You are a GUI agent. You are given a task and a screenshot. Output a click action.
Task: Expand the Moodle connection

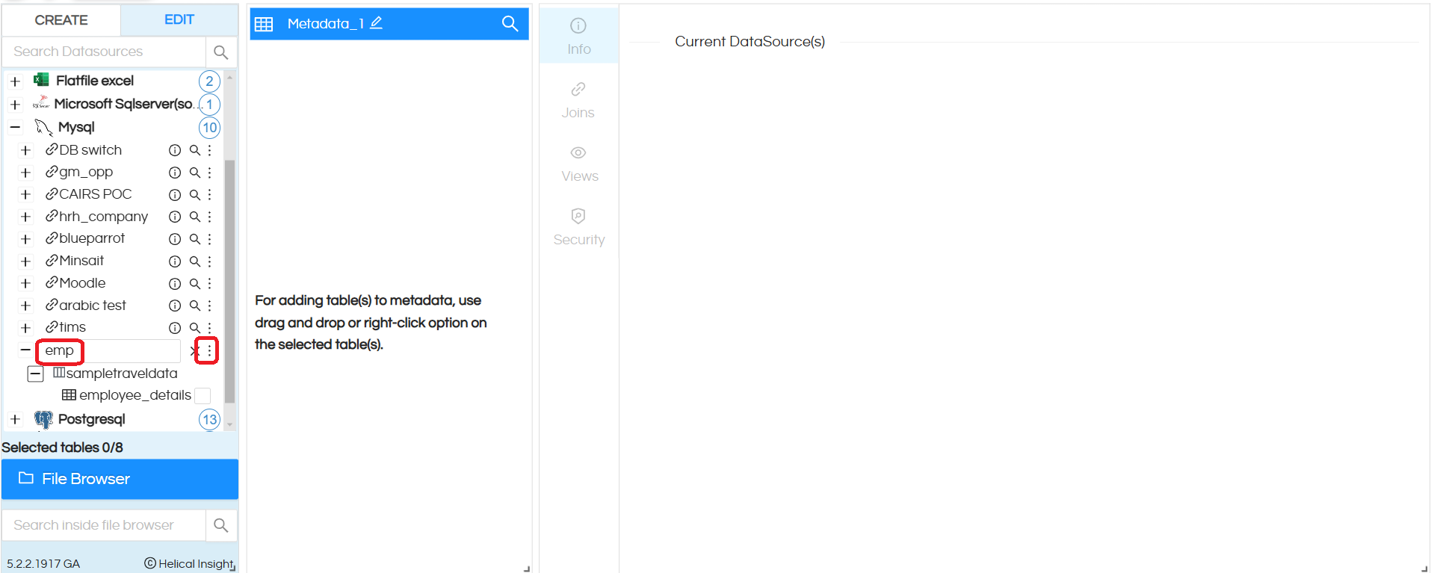[x=25, y=283]
